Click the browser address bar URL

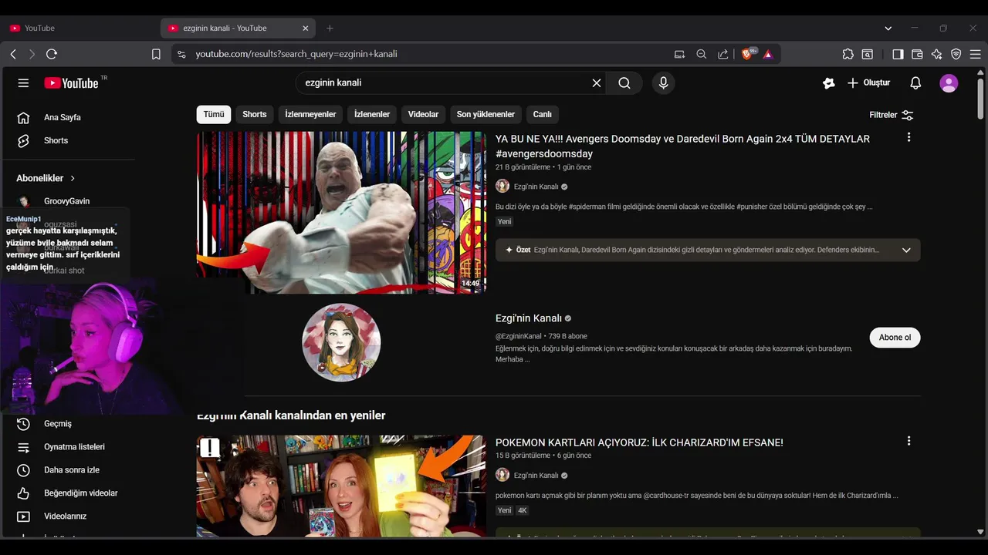point(296,54)
